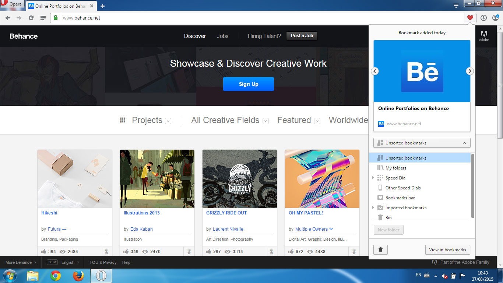The height and width of the screenshot is (283, 503).
Task: Click the green padlock security icon
Action: tap(56, 18)
